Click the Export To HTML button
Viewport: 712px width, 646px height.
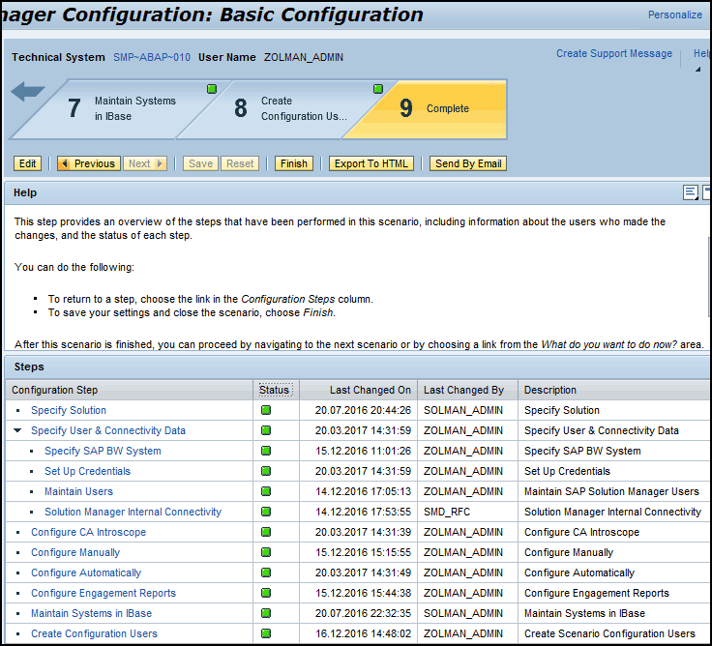[x=371, y=163]
